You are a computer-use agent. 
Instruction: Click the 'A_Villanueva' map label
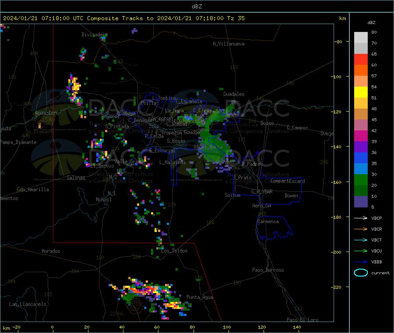coord(229,44)
